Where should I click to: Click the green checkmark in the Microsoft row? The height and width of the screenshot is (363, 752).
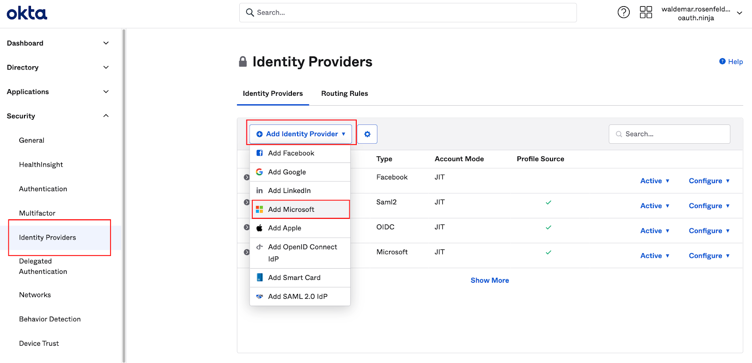[x=548, y=252]
